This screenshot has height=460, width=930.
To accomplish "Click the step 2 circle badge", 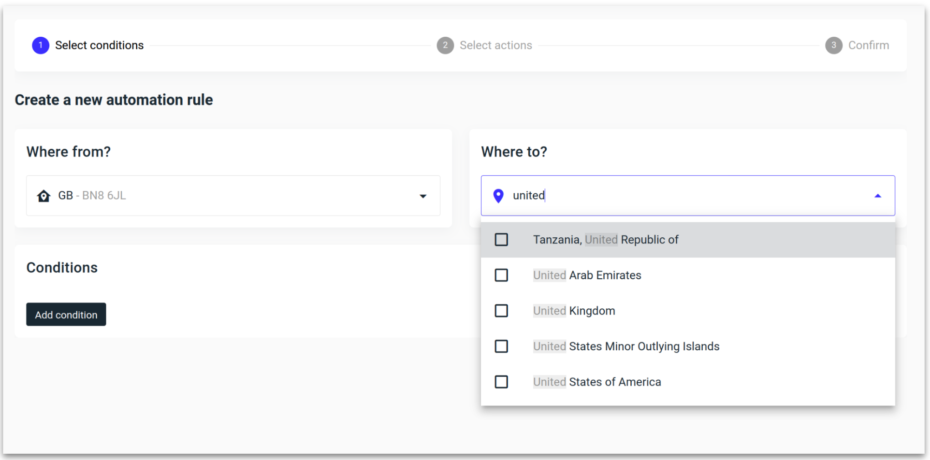I will click(x=445, y=45).
